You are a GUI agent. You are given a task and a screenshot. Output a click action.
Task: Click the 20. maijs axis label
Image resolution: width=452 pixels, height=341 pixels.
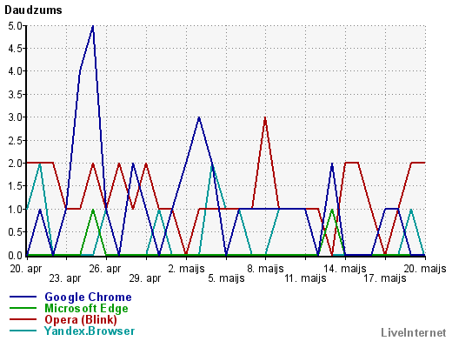[425, 269]
